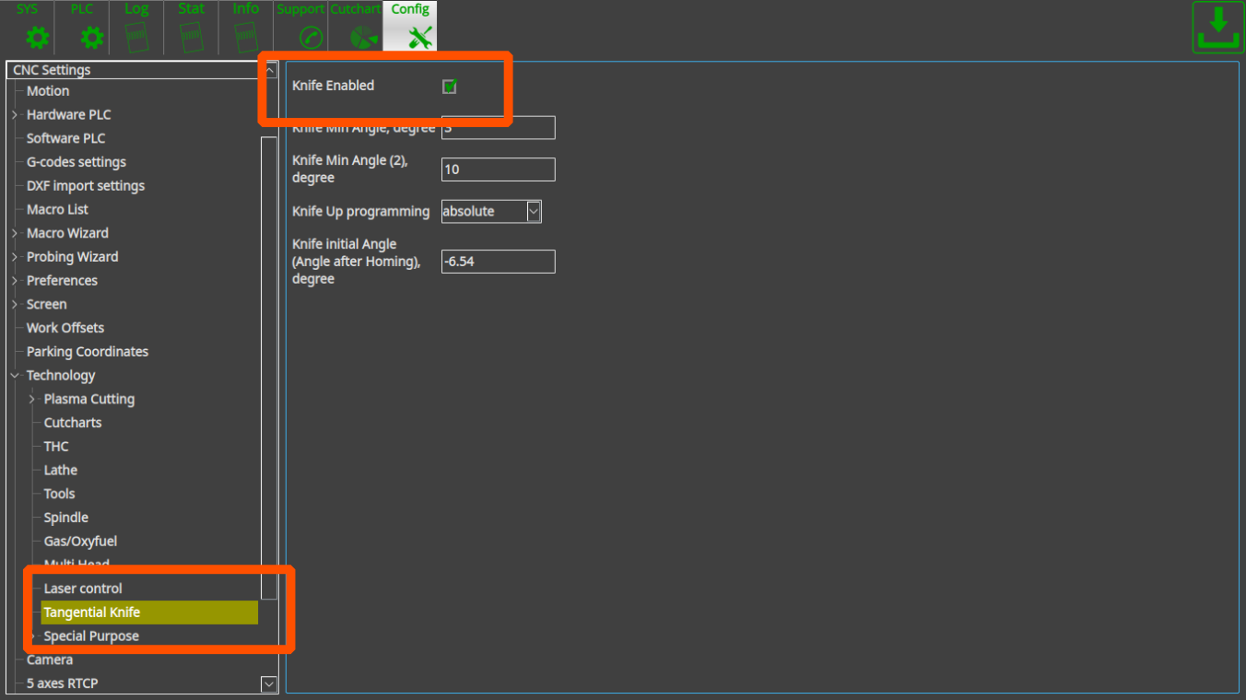Select the Config tab
Image resolution: width=1246 pixels, height=700 pixels.
pyautogui.click(x=410, y=27)
